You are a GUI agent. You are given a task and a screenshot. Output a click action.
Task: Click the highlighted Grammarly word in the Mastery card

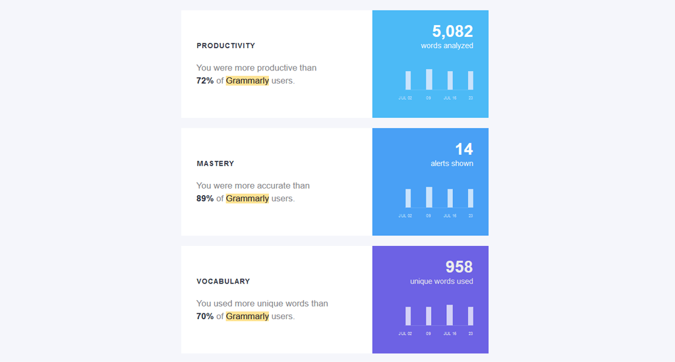(247, 198)
